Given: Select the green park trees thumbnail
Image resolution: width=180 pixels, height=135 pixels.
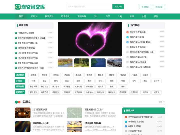Looking at the screenshot, I should (81, 63).
